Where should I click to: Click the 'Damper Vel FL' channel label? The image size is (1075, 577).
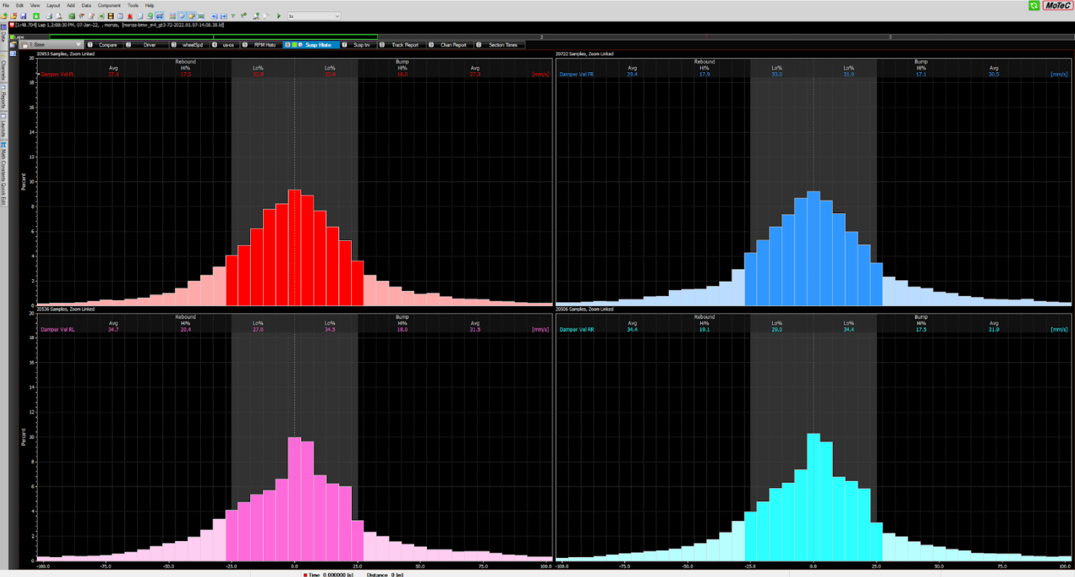(59, 74)
